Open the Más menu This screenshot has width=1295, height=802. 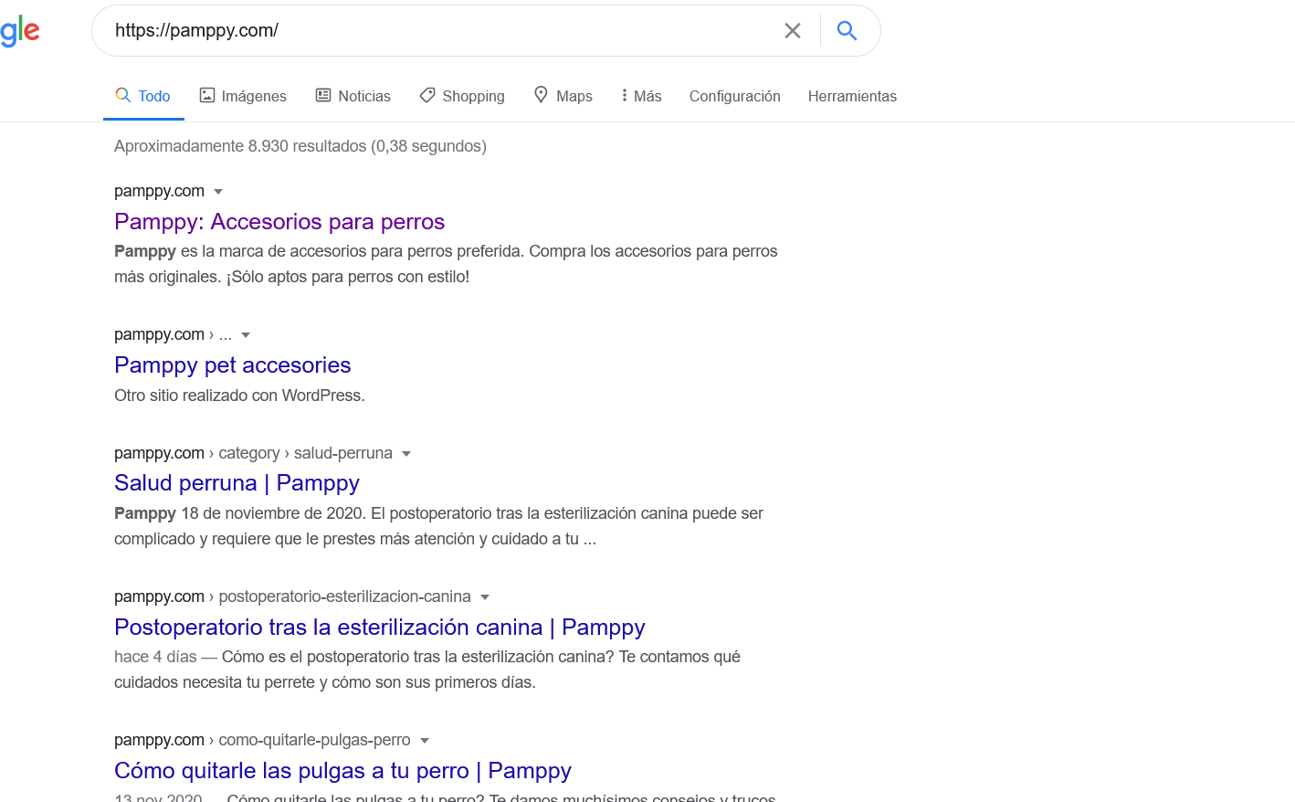641,96
